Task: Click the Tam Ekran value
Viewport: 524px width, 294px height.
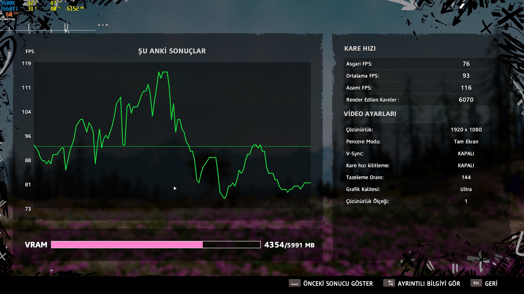Action: (466, 142)
